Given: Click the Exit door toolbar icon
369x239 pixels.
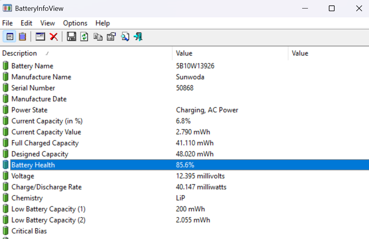Looking at the screenshot, I should click(x=138, y=37).
